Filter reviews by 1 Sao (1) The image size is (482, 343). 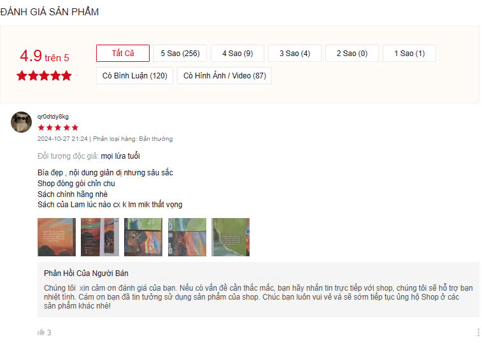pos(409,54)
